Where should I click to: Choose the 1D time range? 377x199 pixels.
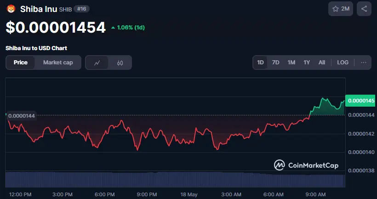pyautogui.click(x=260, y=63)
